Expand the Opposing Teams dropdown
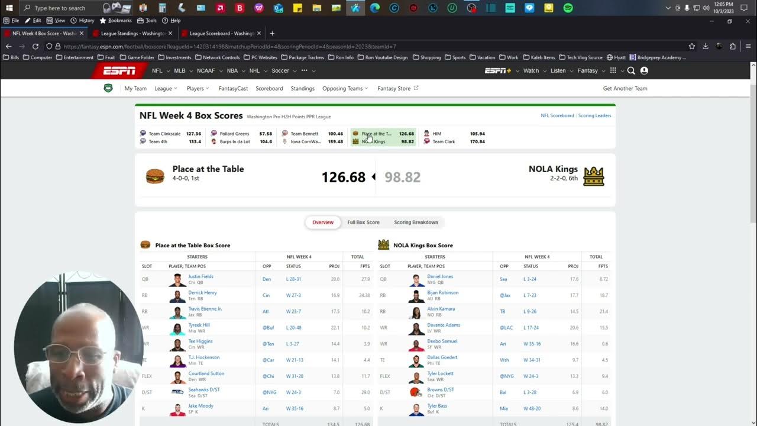This screenshot has height=426, width=757. 345,88
